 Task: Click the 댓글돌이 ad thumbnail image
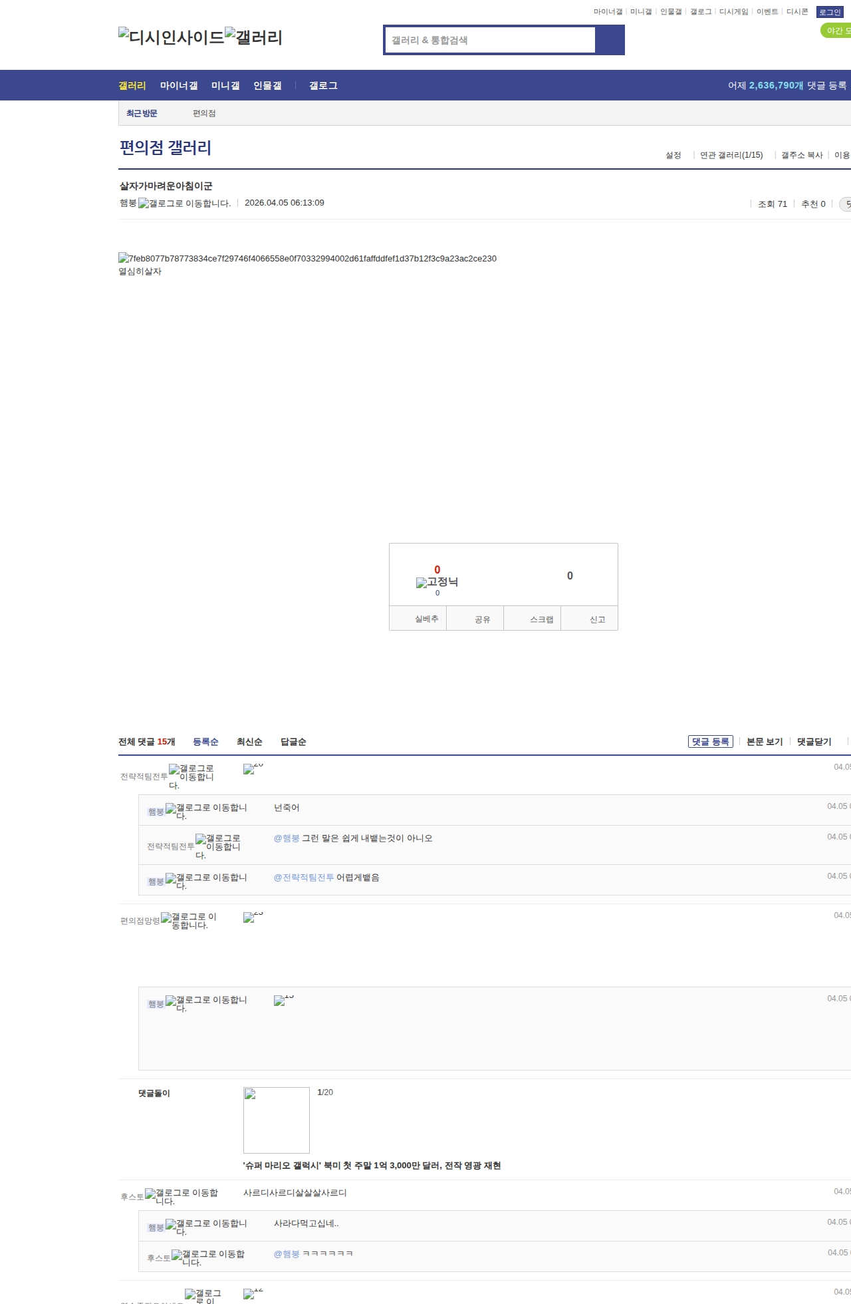point(277,1120)
